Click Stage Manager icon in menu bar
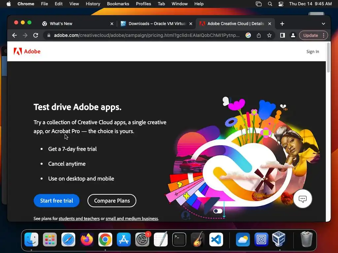Screen dimensions: 338x253 [x=258, y=4]
